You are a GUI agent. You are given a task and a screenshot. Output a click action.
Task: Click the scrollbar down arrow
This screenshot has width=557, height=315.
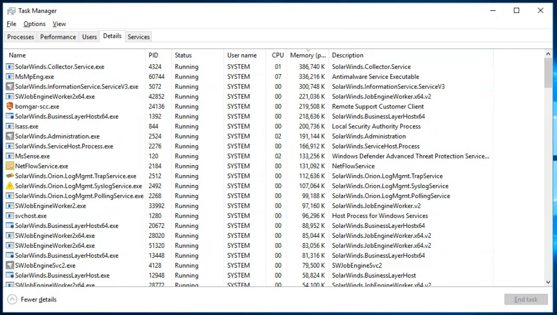tap(548, 282)
